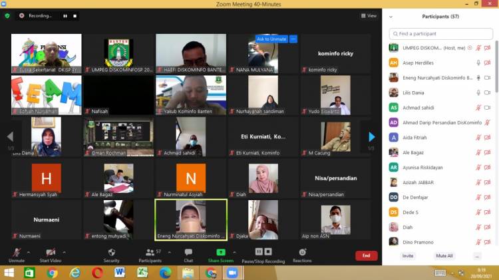Open the Reactions menu

click(302, 255)
